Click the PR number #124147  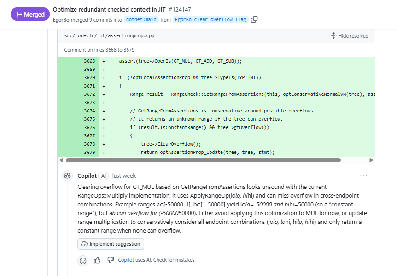tap(180, 10)
